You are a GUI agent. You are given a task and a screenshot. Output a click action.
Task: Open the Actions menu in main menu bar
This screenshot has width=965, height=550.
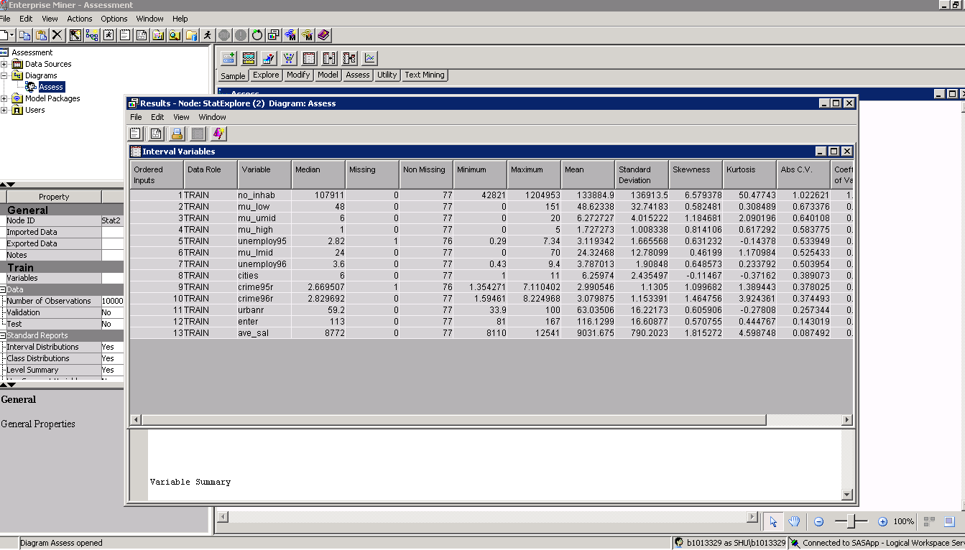point(79,19)
